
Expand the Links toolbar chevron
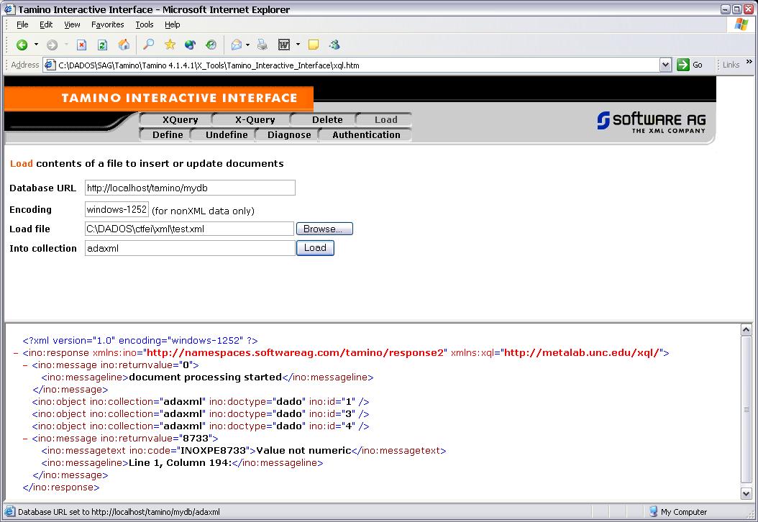(x=749, y=62)
